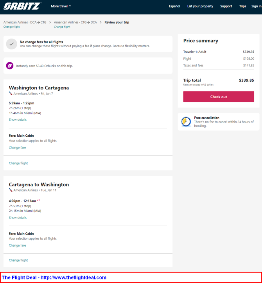
Task: Click Sign in
Action: click(x=257, y=6)
